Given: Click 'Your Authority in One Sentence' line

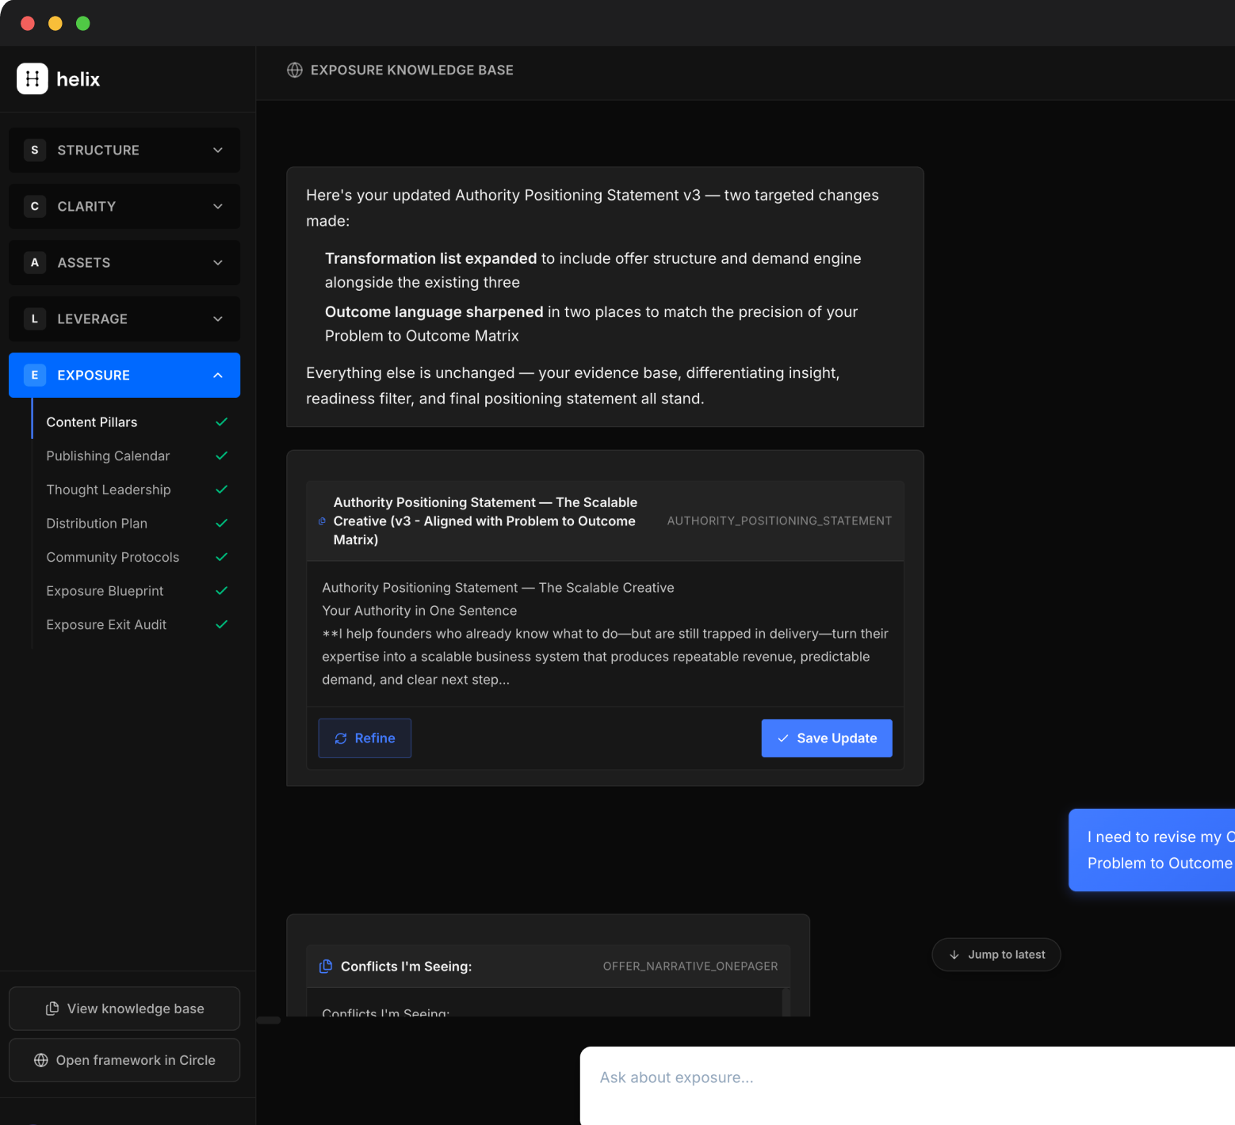Looking at the screenshot, I should (419, 611).
